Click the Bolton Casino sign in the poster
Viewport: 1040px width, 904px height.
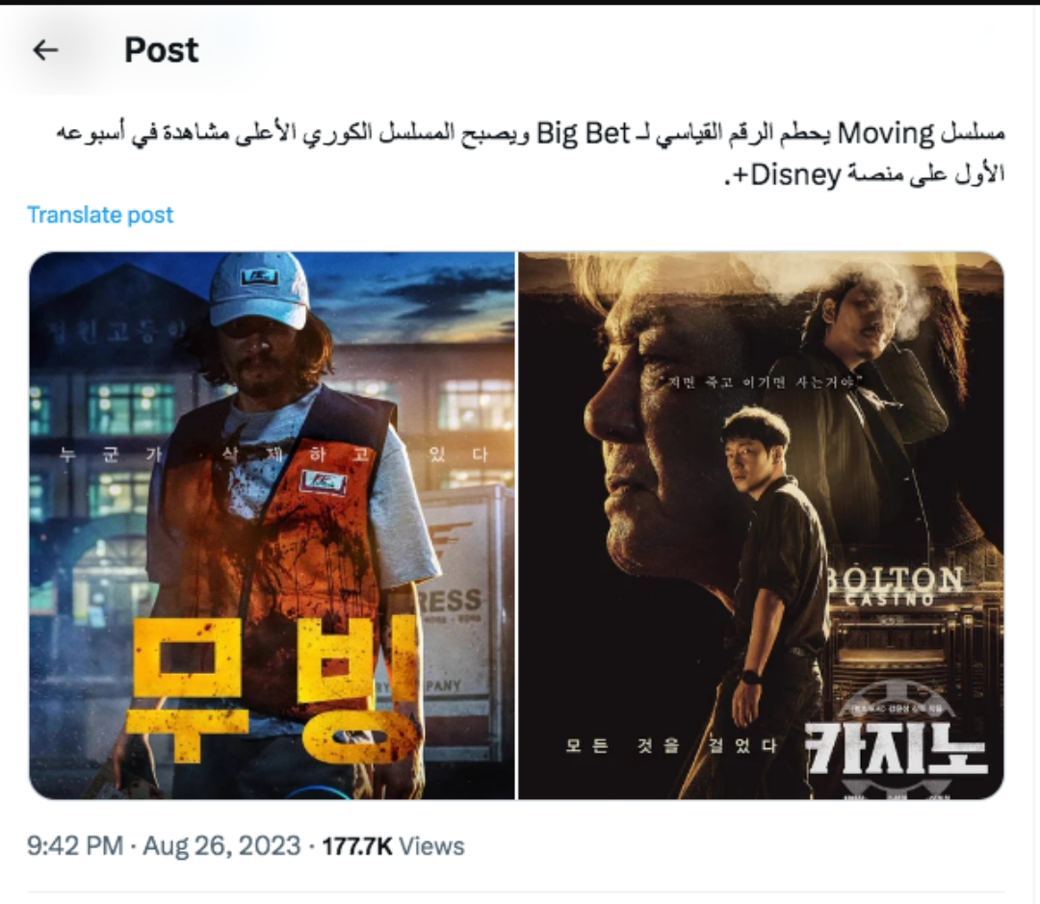896,585
